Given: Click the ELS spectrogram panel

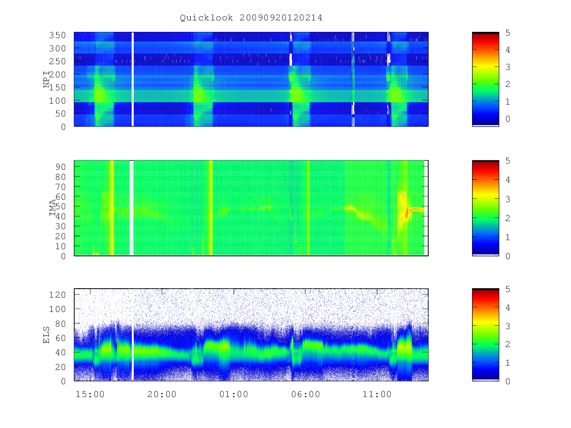Looking at the screenshot, I should tap(251, 335).
